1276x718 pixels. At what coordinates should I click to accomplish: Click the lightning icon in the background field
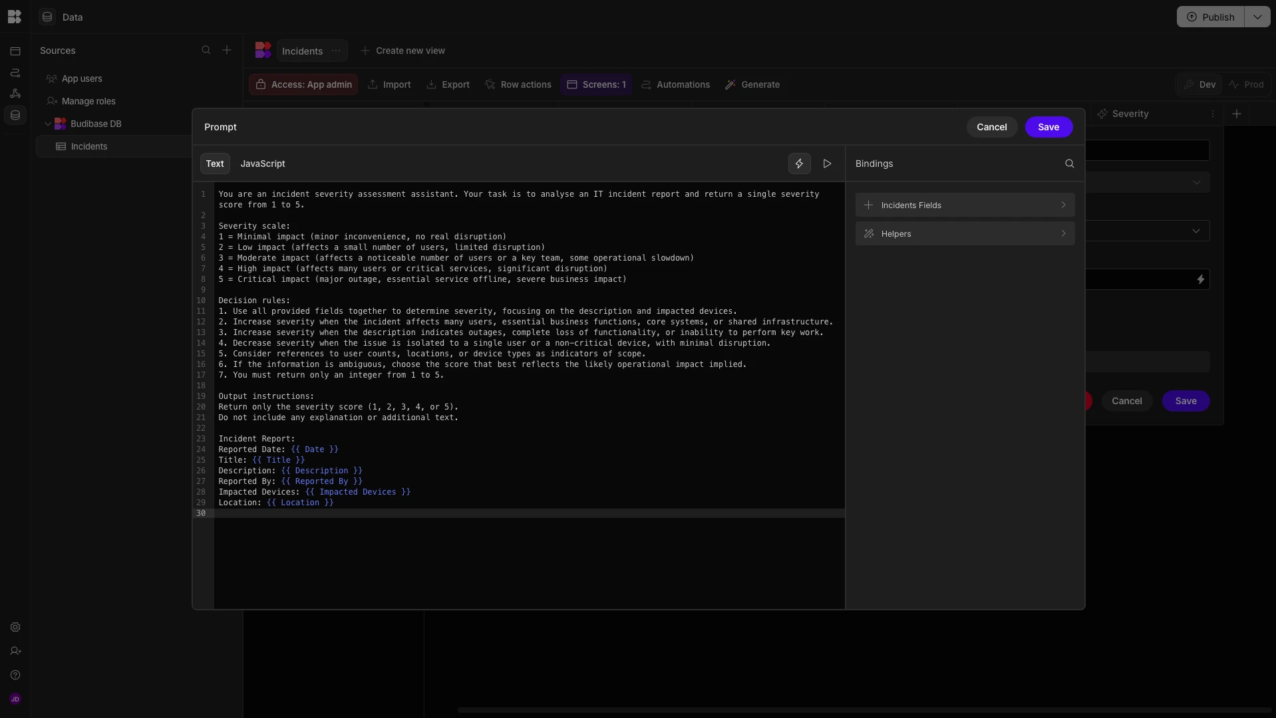1201,279
